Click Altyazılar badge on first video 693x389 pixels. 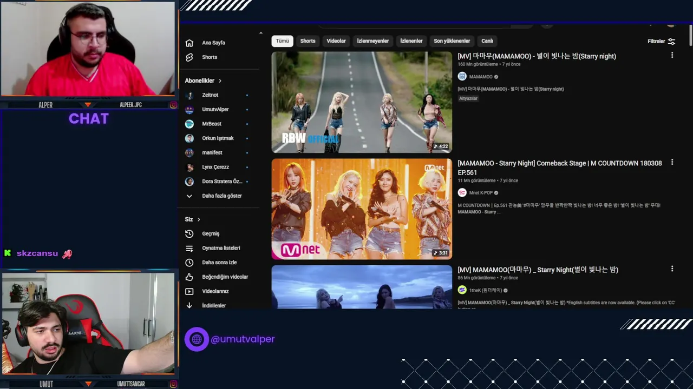[x=468, y=98]
